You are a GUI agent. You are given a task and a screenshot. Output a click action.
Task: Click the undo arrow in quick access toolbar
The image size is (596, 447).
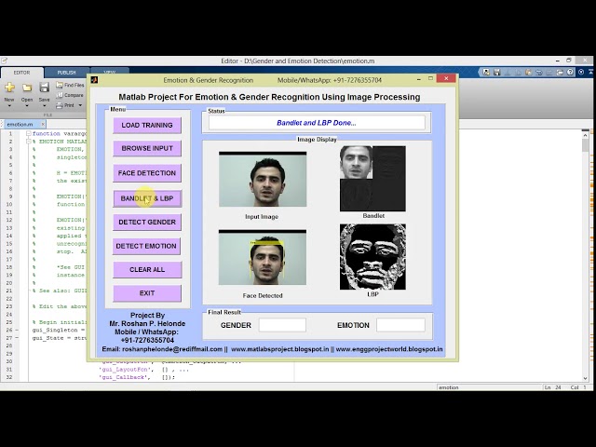click(x=539, y=72)
